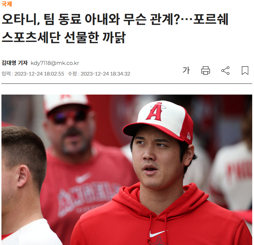
Task: Click the Angels lettering on the blurred shirt
Action: 88,198
